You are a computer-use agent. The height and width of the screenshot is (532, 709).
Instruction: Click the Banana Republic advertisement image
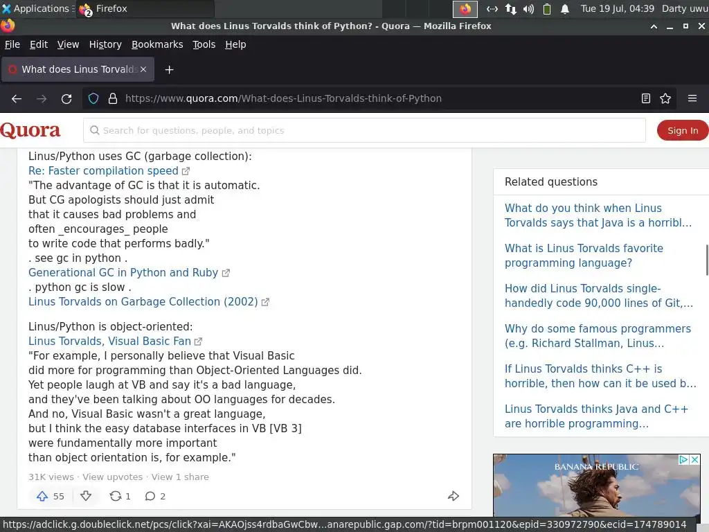596,486
